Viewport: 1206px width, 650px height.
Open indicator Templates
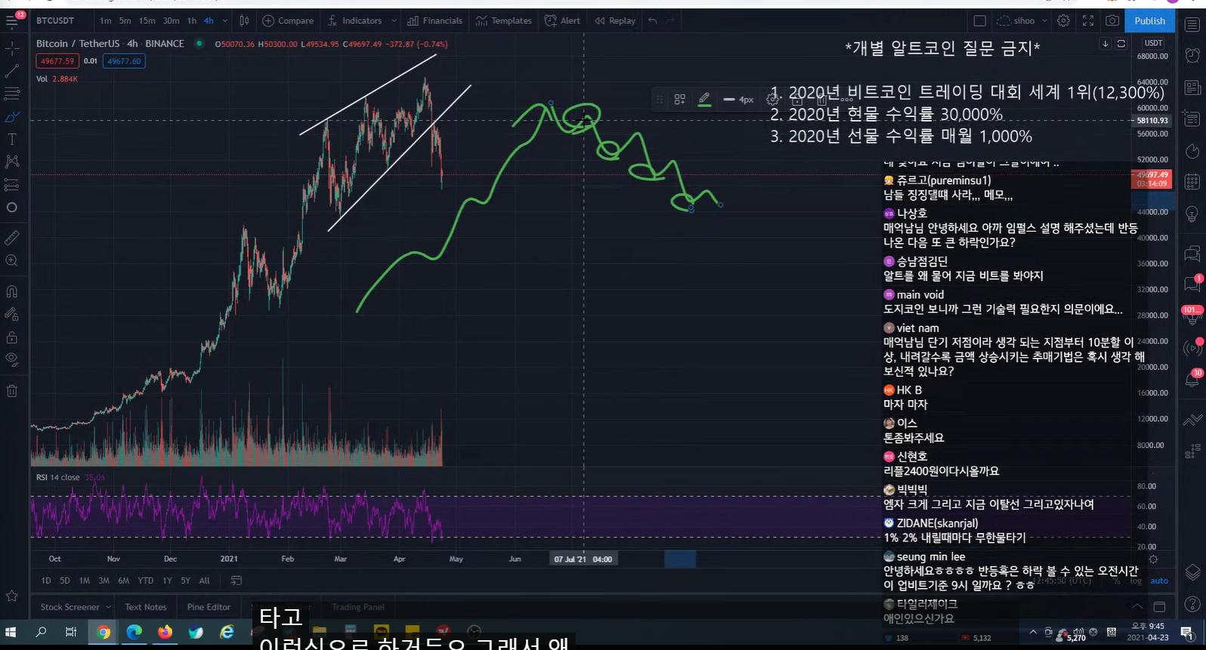pyautogui.click(x=504, y=21)
